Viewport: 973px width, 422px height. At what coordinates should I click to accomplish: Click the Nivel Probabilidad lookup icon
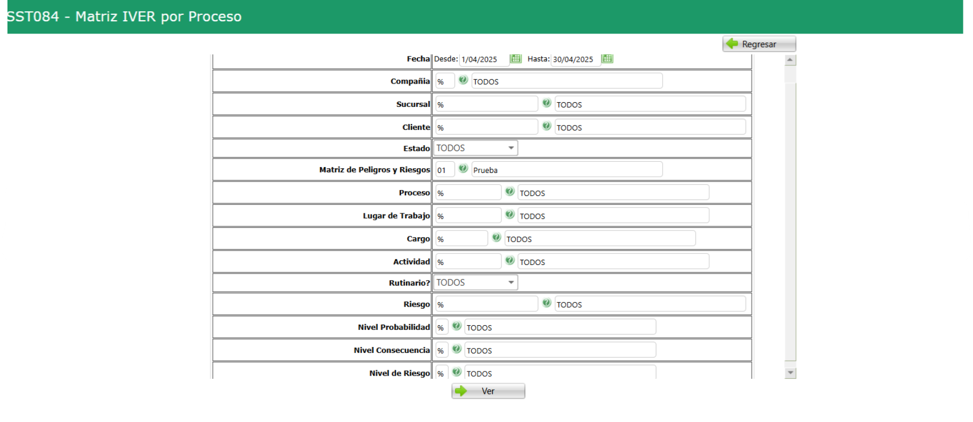coord(456,326)
